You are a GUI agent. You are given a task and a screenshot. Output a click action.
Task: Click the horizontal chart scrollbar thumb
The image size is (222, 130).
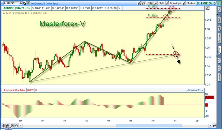pos(149,126)
